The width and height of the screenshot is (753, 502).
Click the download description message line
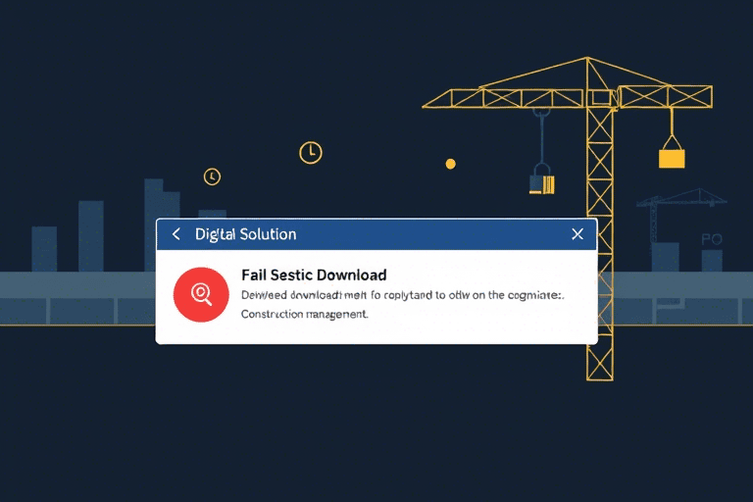pos(402,295)
